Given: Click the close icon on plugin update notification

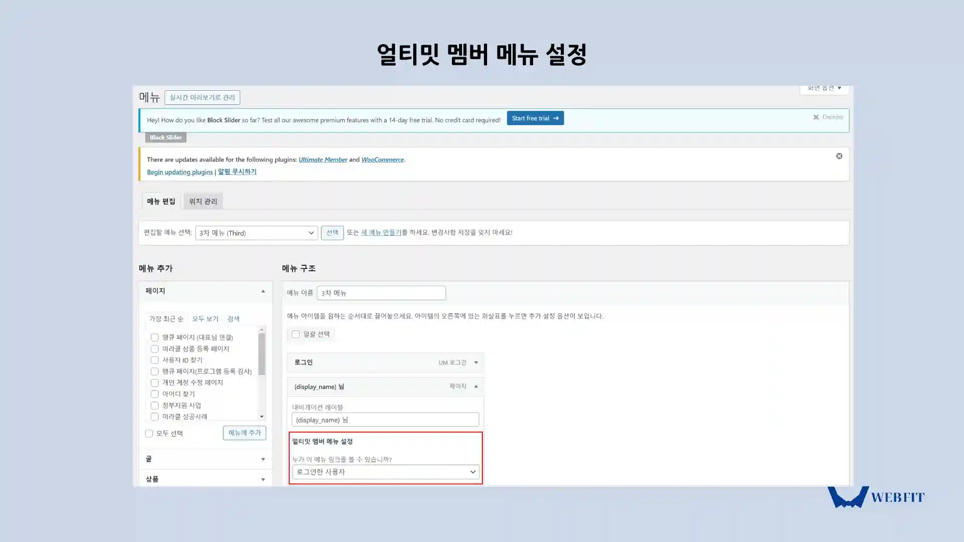Looking at the screenshot, I should (x=839, y=156).
